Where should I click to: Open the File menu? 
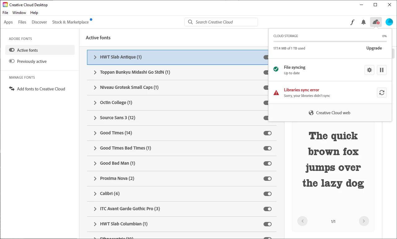pyautogui.click(x=5, y=13)
